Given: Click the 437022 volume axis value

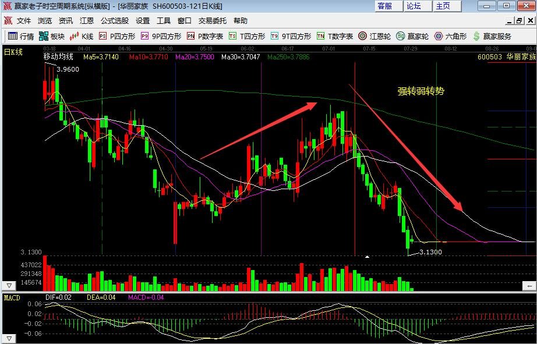Looking at the screenshot, I should click(x=31, y=265).
